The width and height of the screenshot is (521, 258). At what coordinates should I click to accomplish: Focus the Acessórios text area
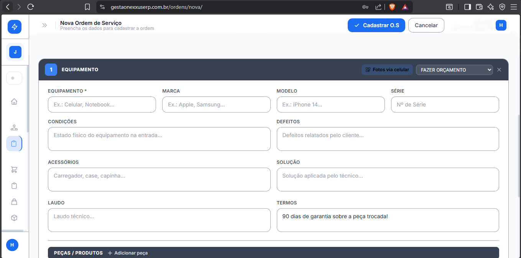point(159,180)
